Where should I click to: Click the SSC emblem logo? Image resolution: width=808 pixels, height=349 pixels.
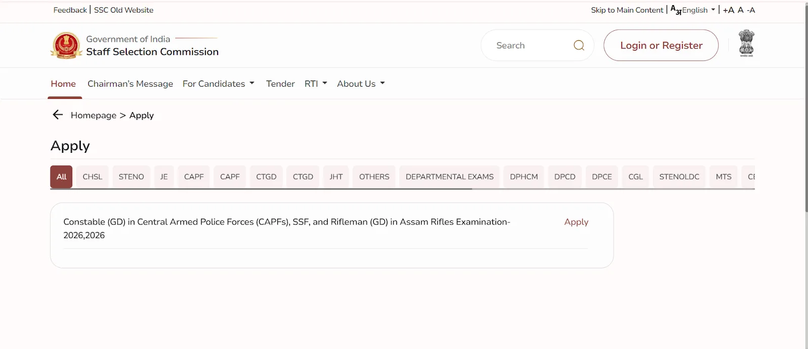click(66, 45)
